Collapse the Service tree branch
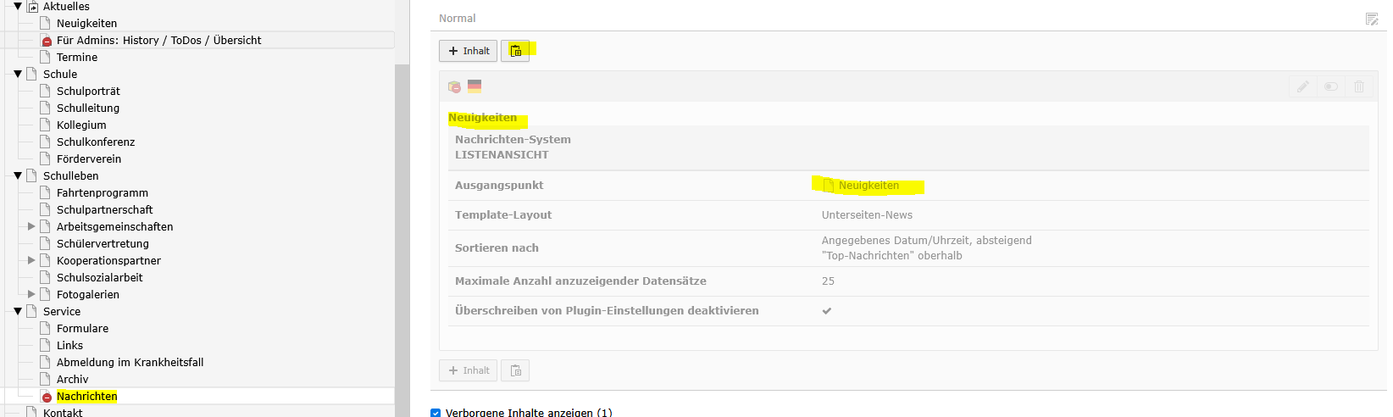 point(18,312)
